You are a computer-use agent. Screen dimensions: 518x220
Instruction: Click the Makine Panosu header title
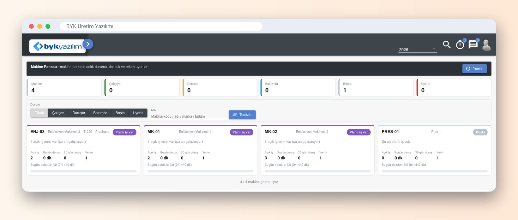click(x=44, y=67)
